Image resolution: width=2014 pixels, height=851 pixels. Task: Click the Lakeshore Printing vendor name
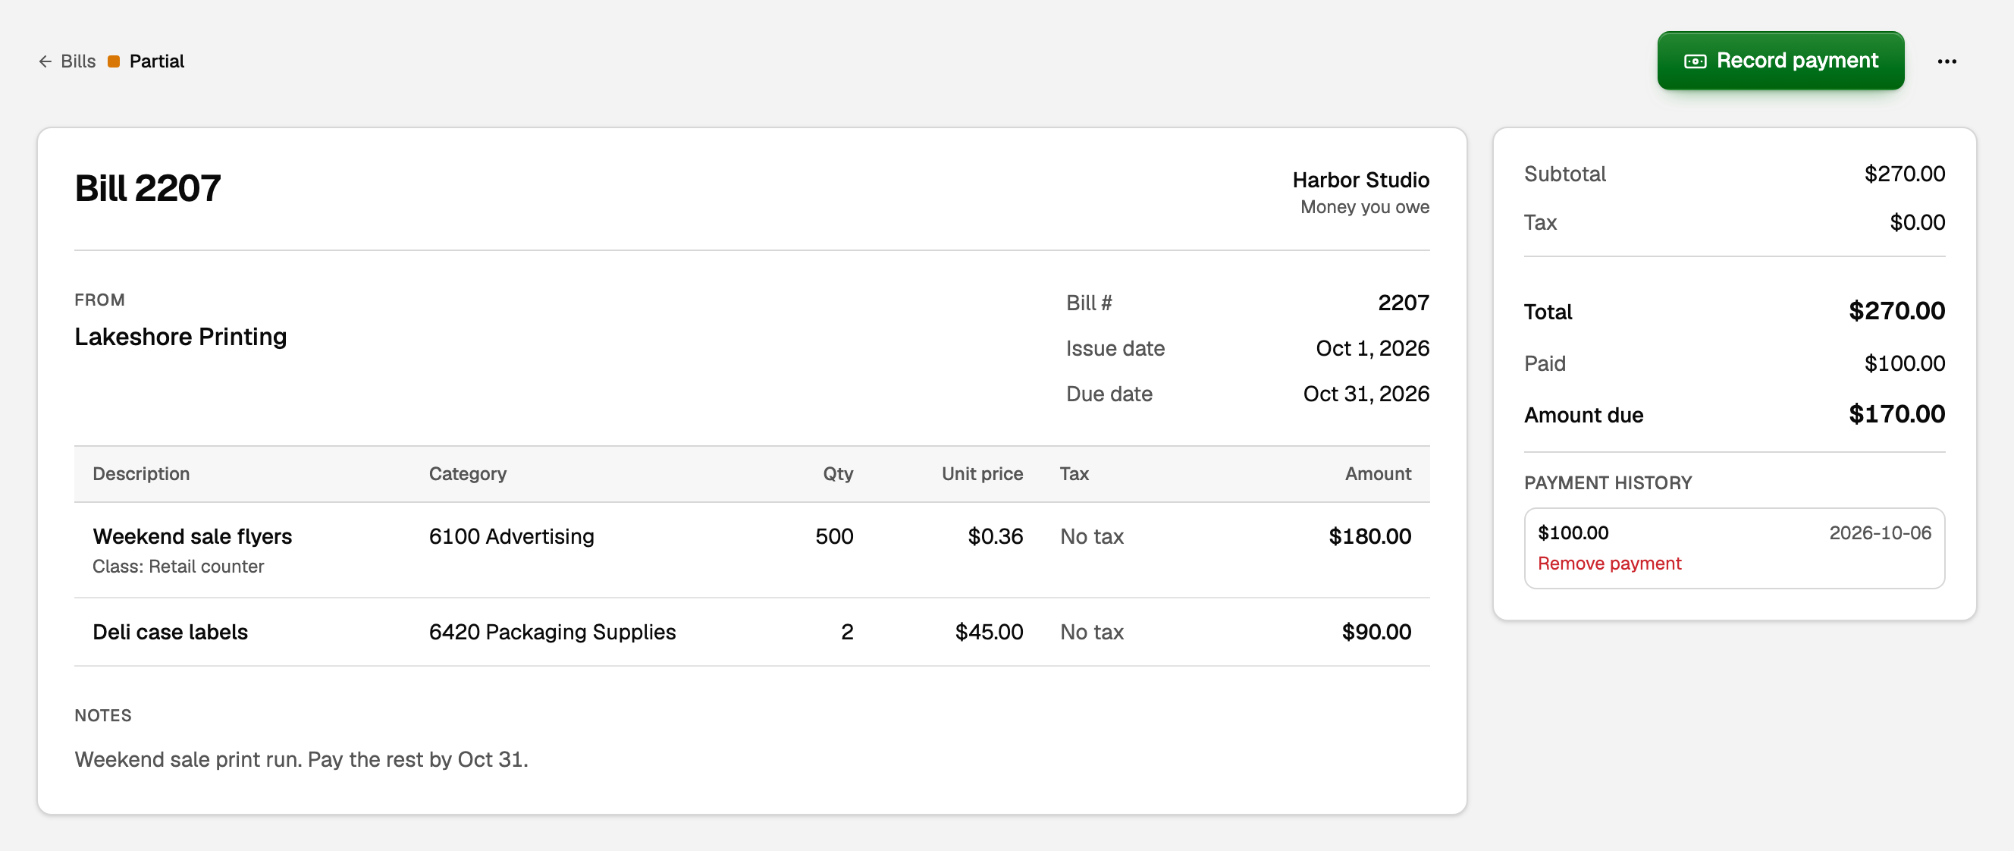[180, 336]
